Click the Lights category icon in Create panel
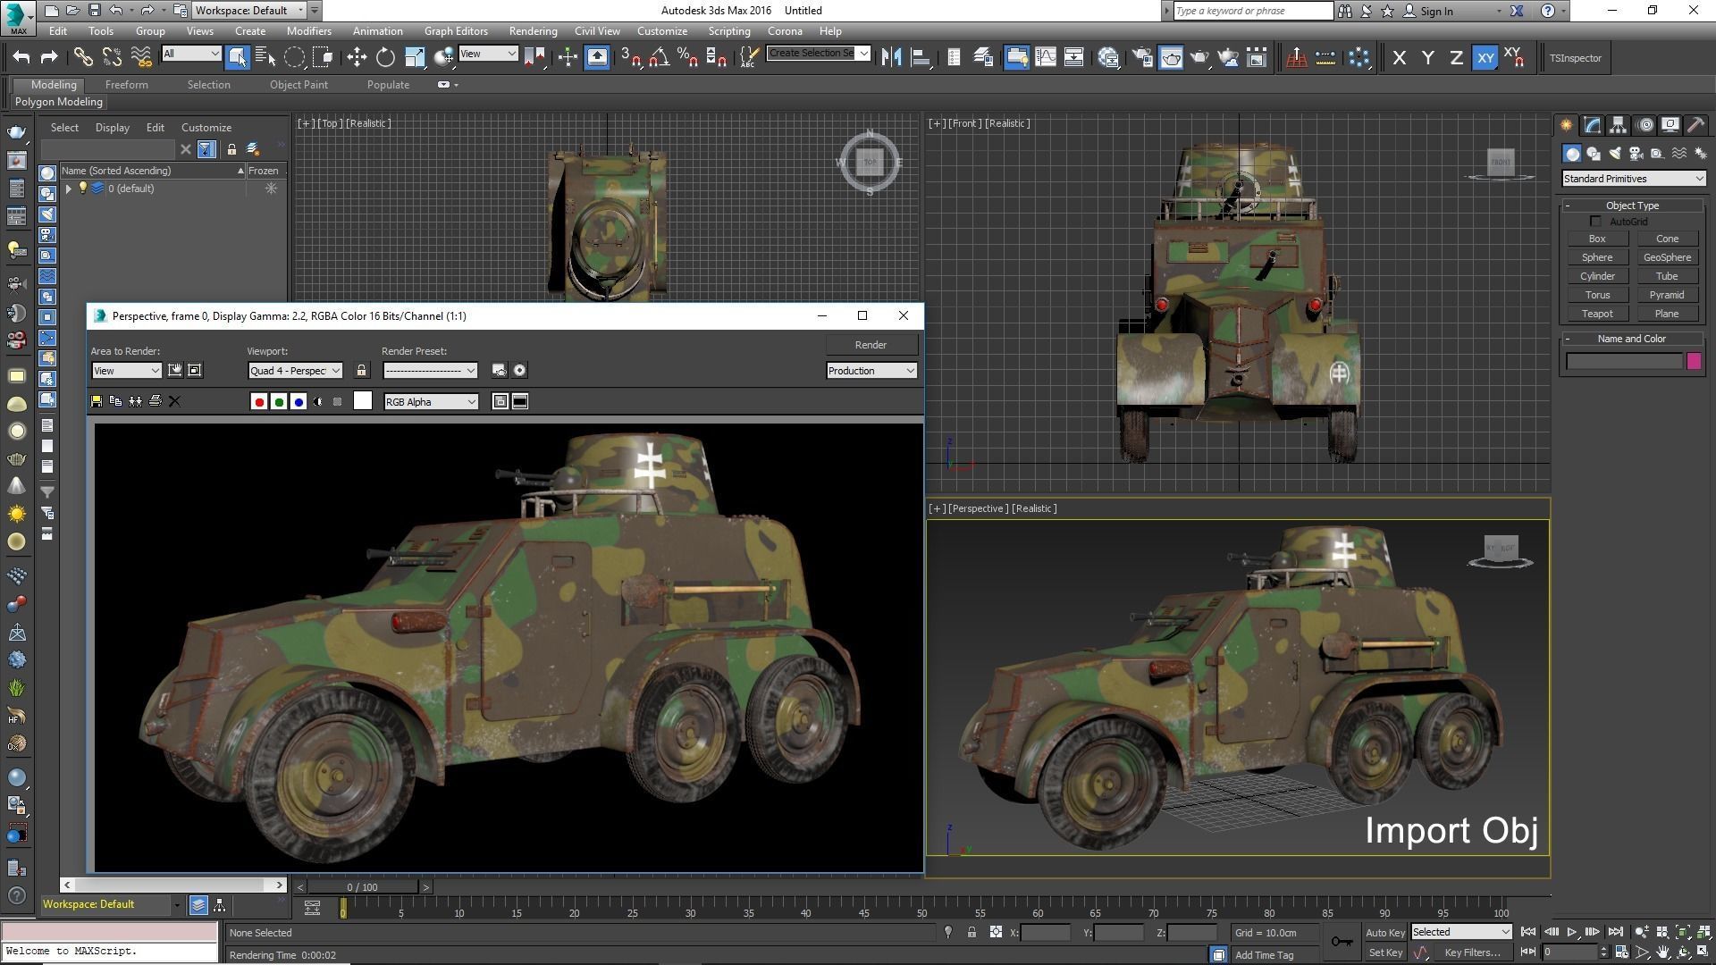 [1614, 154]
